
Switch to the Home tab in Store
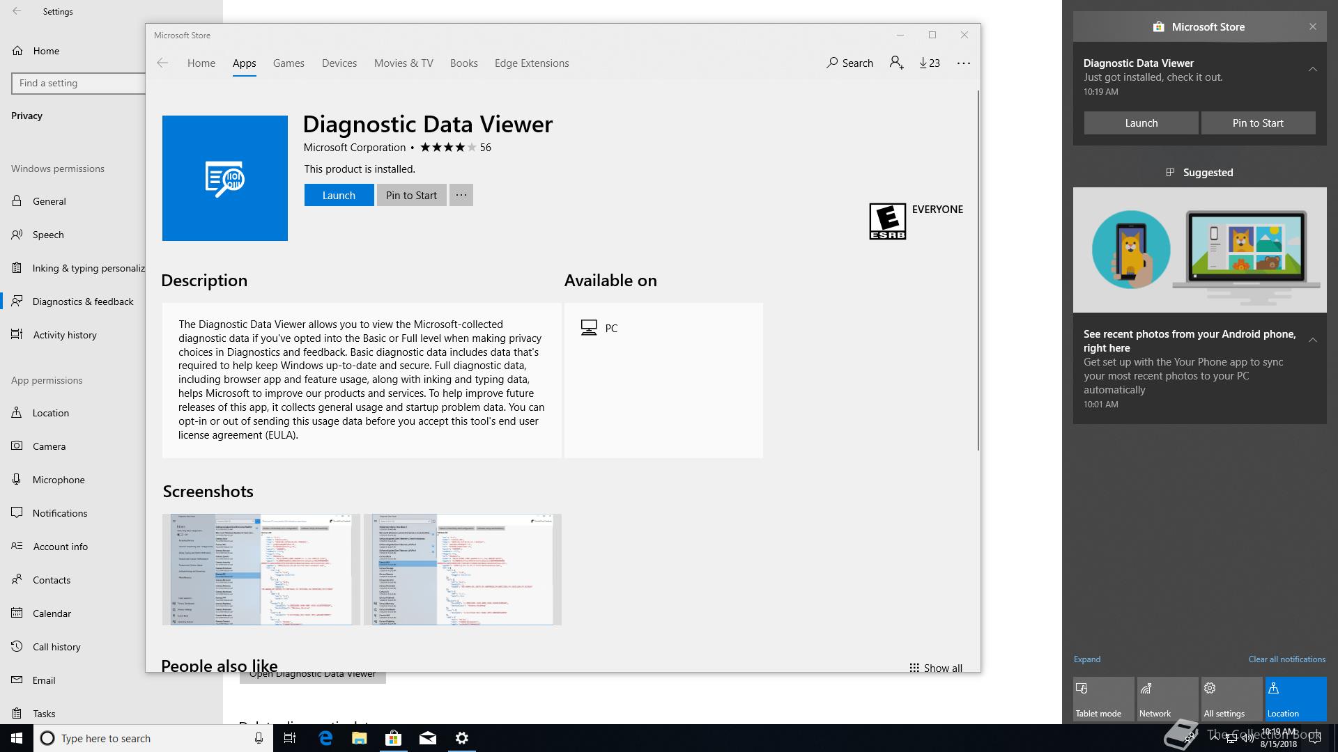[x=201, y=63]
